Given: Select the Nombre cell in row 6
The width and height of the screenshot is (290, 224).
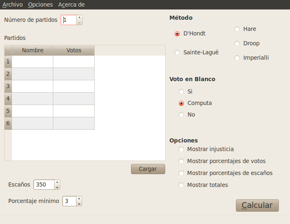Looking at the screenshot, I should tap(33, 124).
